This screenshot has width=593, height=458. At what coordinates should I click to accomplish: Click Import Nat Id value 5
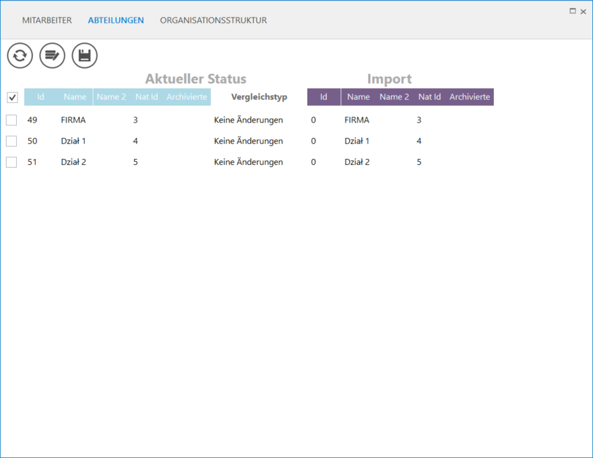click(419, 162)
